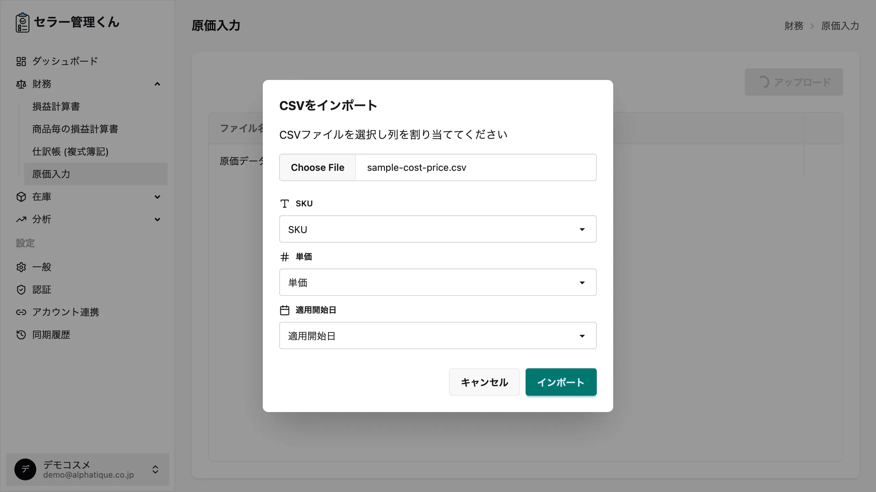Click the 分析 trend line icon
The image size is (876, 492).
[x=21, y=219]
